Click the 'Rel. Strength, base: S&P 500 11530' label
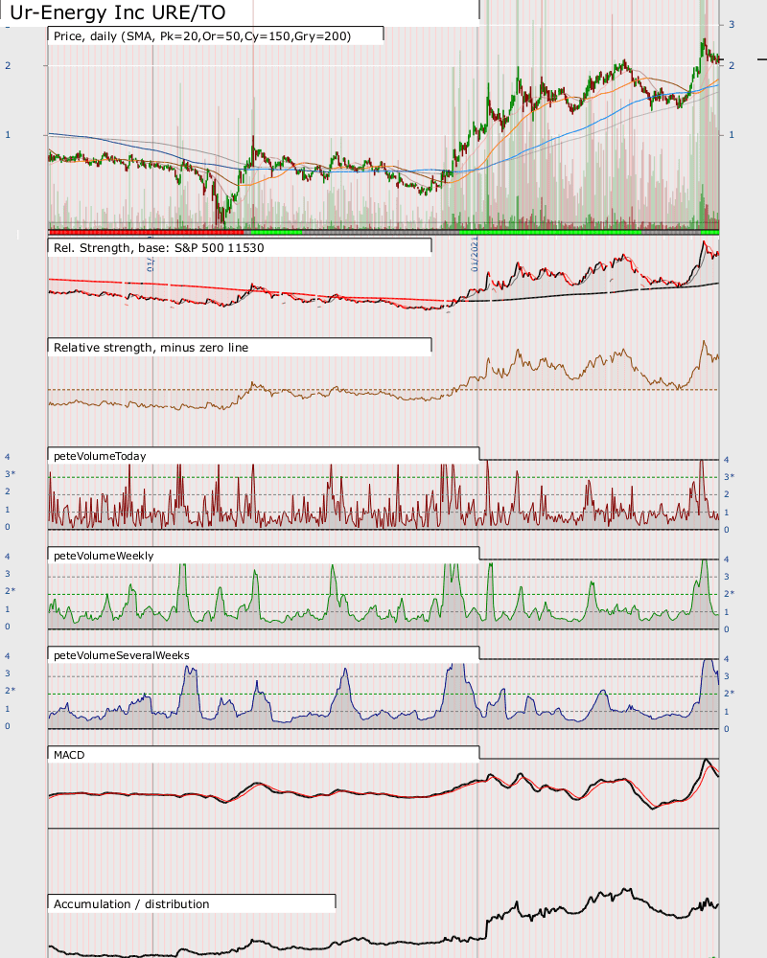Image resolution: width=767 pixels, height=958 pixels. pyautogui.click(x=159, y=248)
